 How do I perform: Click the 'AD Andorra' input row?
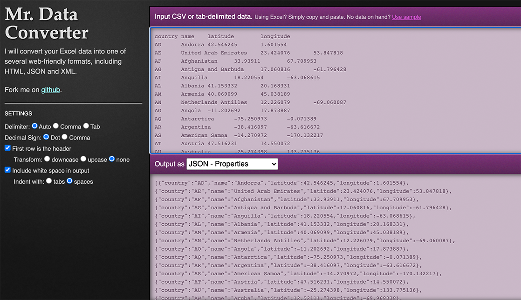click(x=220, y=45)
